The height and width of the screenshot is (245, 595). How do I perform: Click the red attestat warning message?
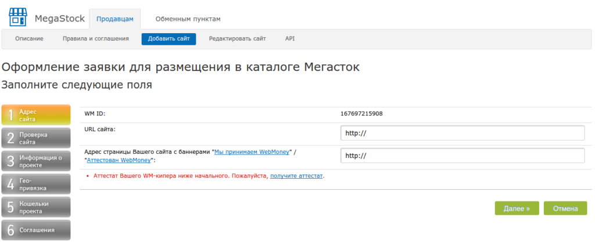tap(209, 176)
